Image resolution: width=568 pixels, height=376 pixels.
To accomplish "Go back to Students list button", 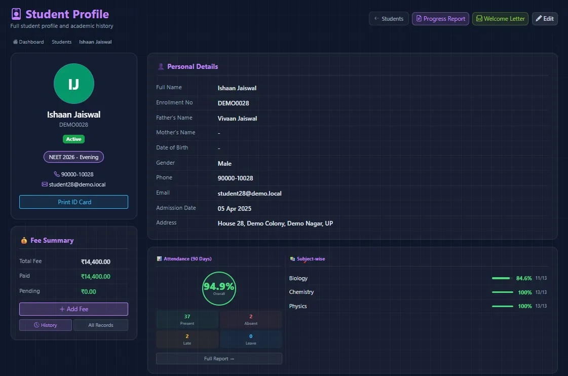I will click(x=389, y=18).
